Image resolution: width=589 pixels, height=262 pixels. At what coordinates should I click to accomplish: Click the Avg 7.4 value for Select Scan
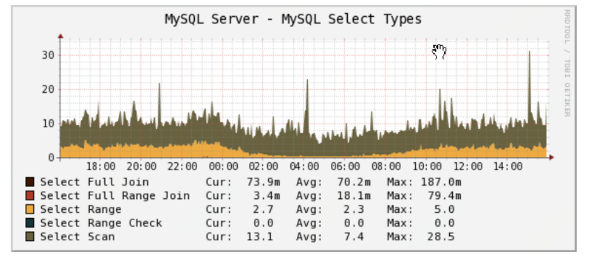coord(354,236)
